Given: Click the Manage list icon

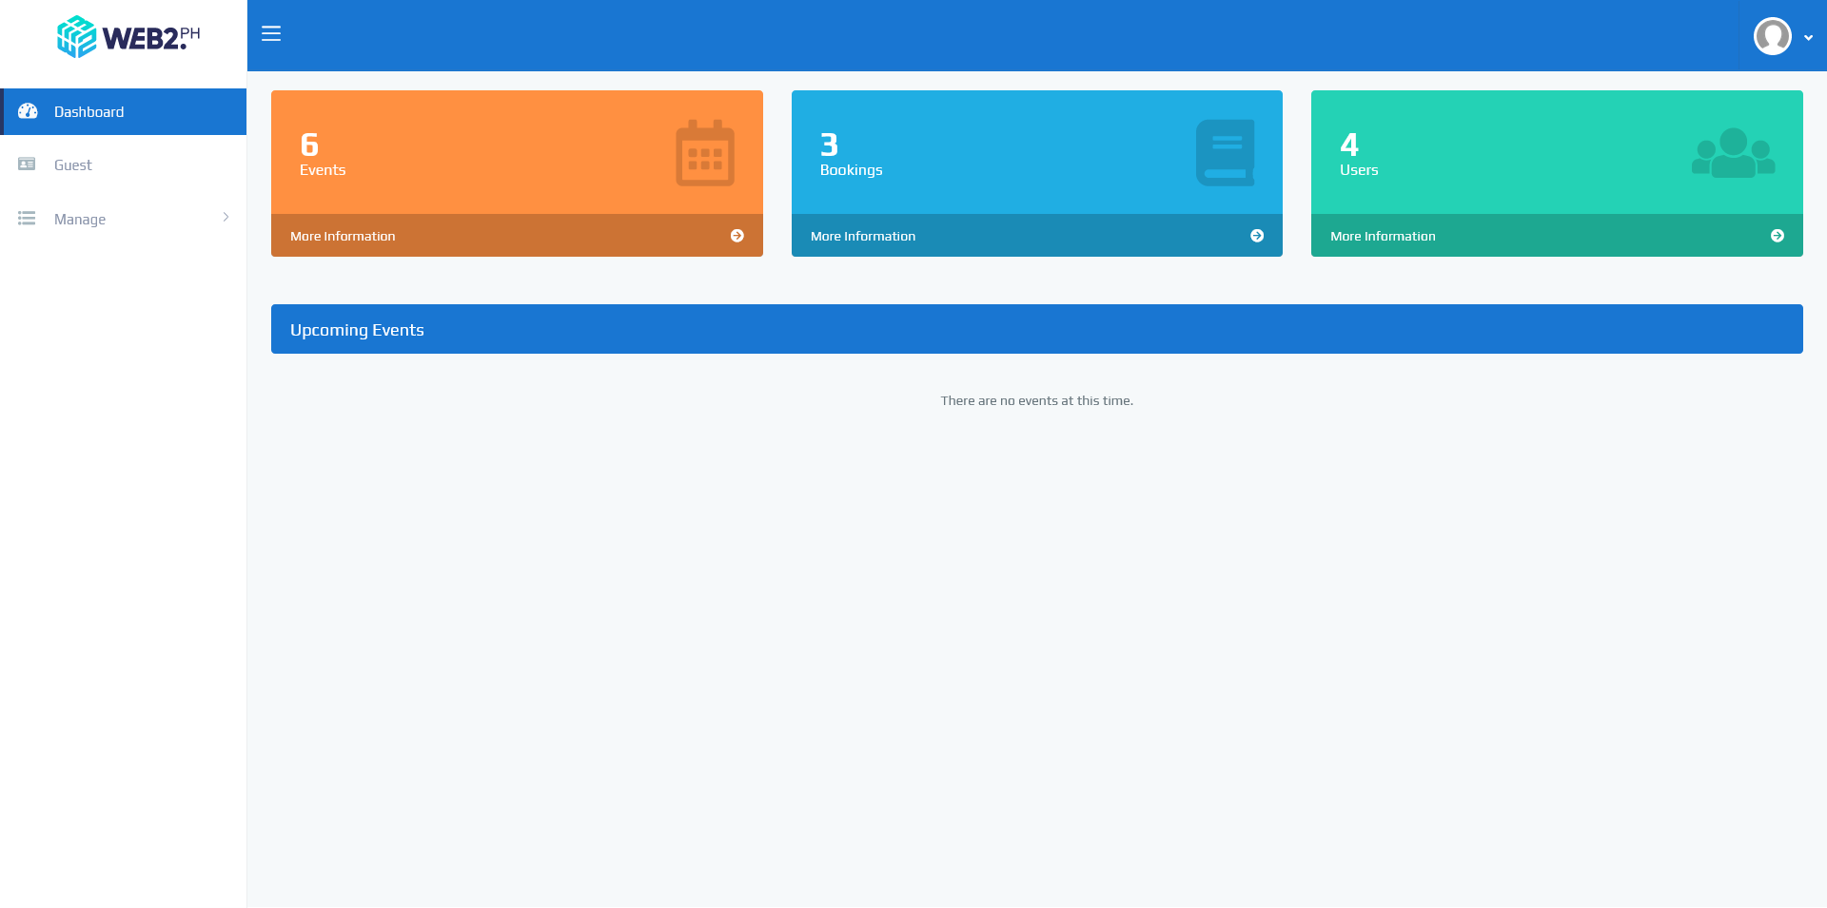Looking at the screenshot, I should pyautogui.click(x=27, y=218).
